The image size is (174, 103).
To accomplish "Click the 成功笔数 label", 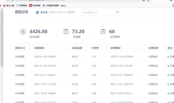I will [115, 37].
